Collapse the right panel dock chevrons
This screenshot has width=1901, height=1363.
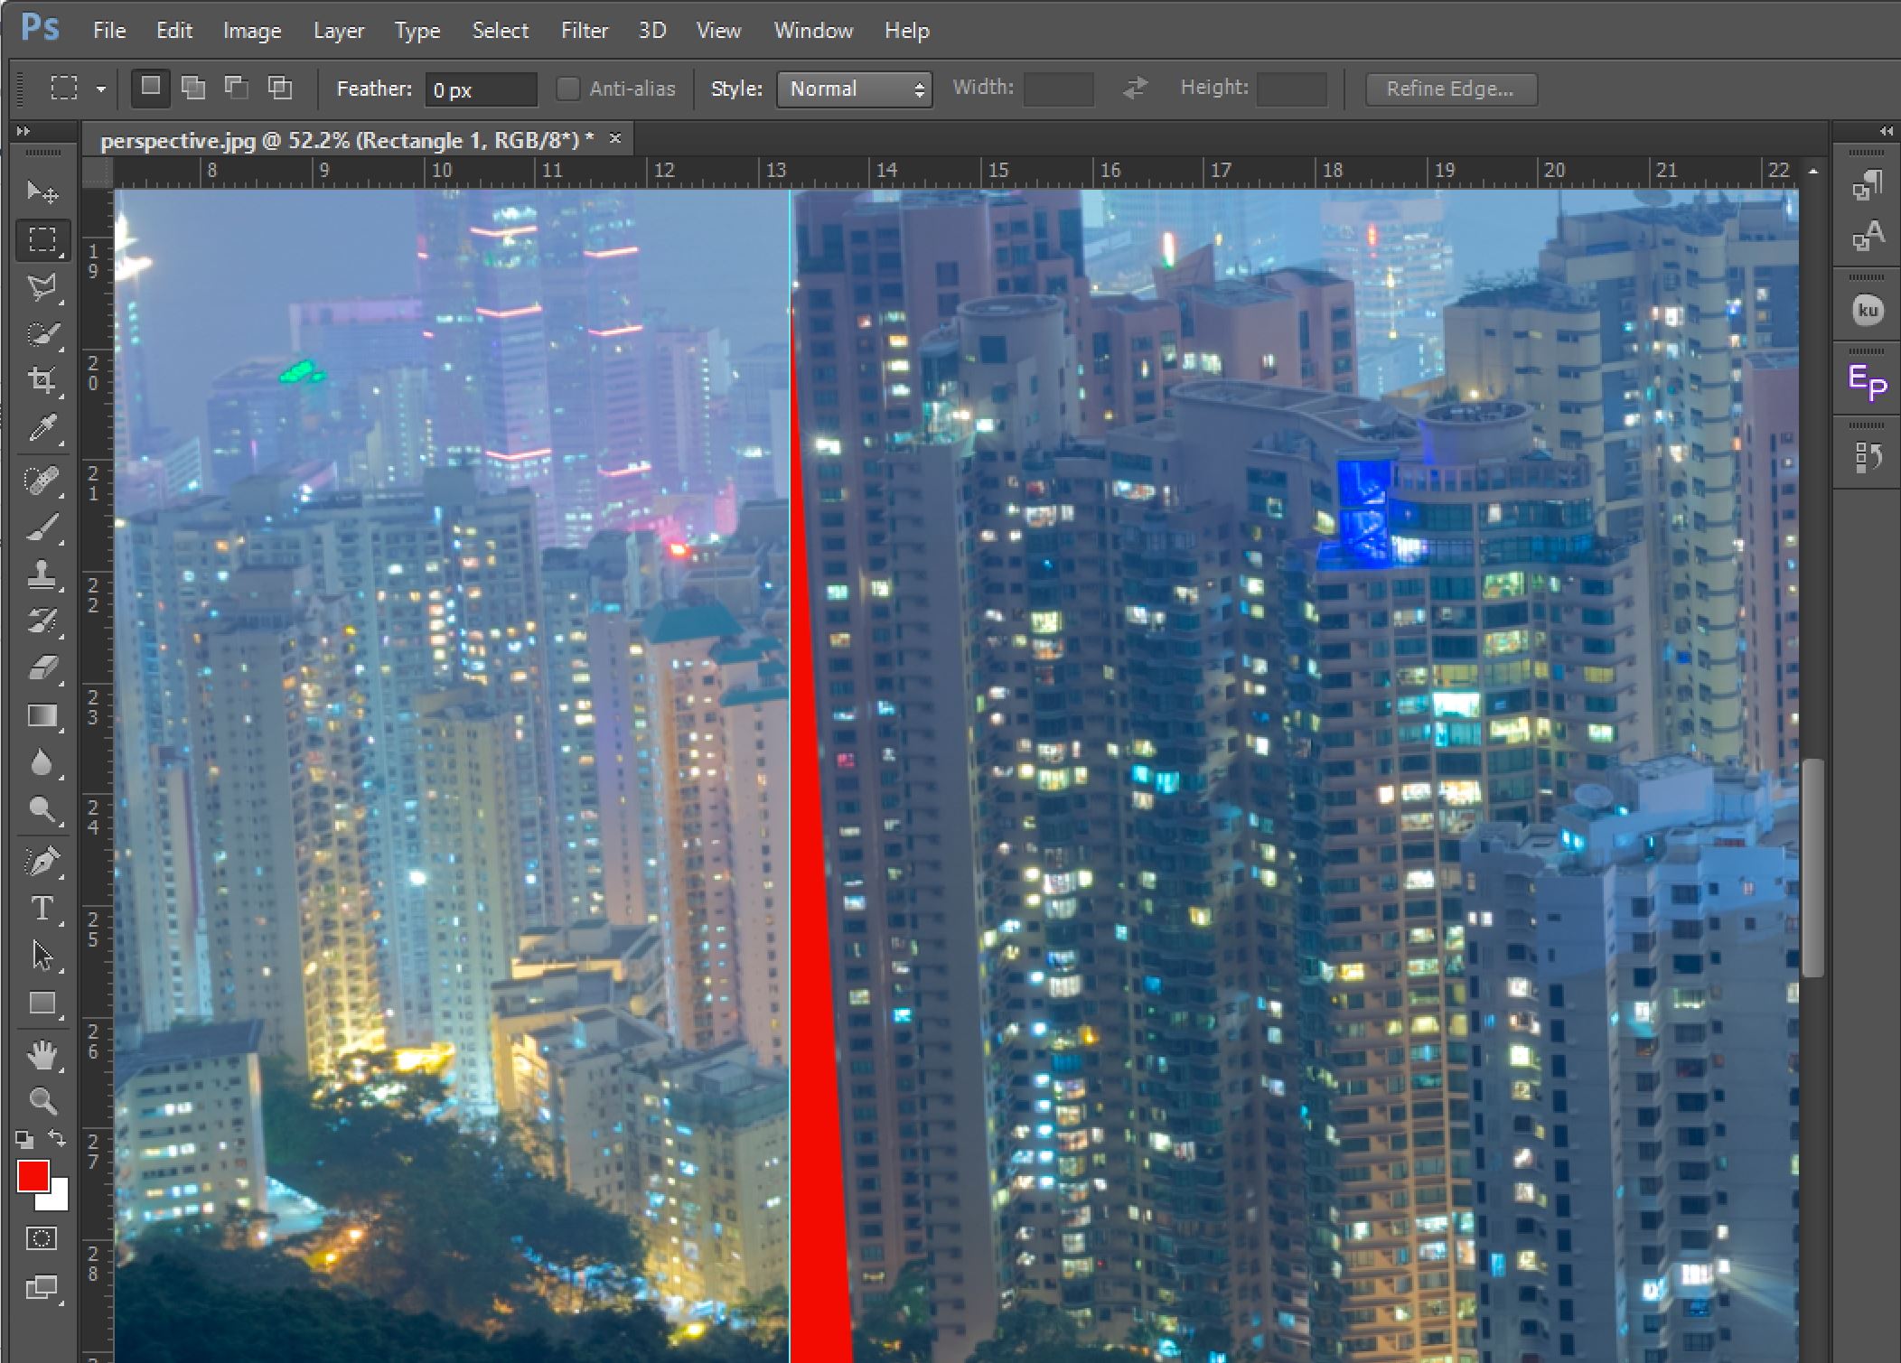coord(1887,131)
